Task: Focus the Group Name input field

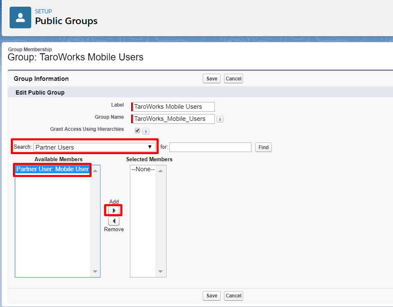Action: (174, 119)
